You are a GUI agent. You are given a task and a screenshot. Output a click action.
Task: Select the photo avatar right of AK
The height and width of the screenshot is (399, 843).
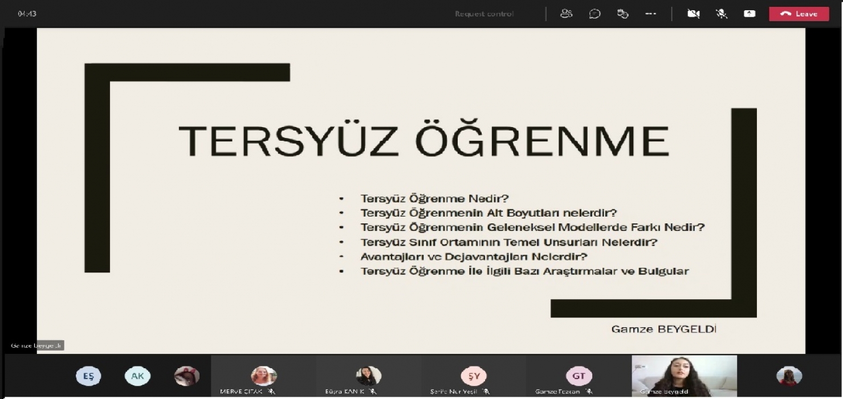[x=186, y=376]
